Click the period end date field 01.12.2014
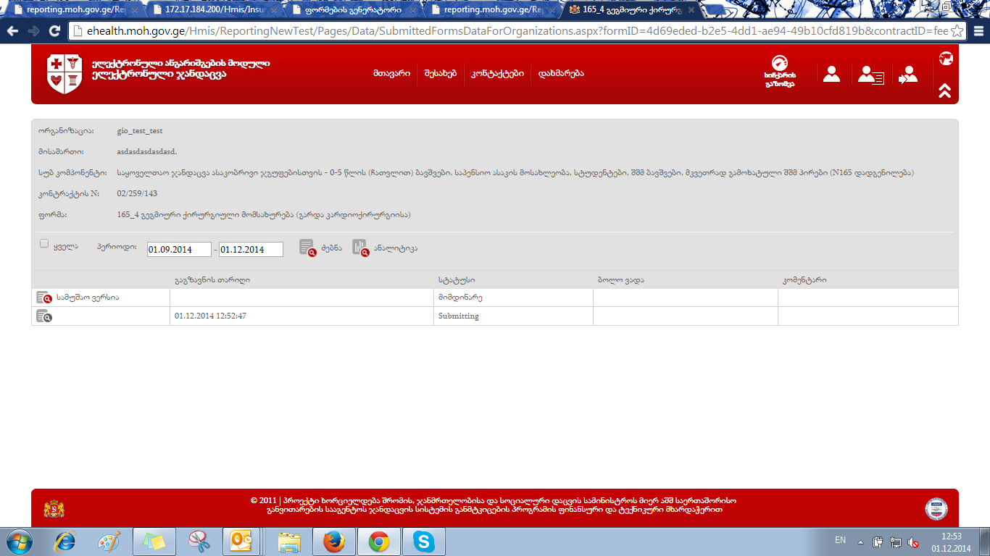990x556 pixels. pos(251,249)
